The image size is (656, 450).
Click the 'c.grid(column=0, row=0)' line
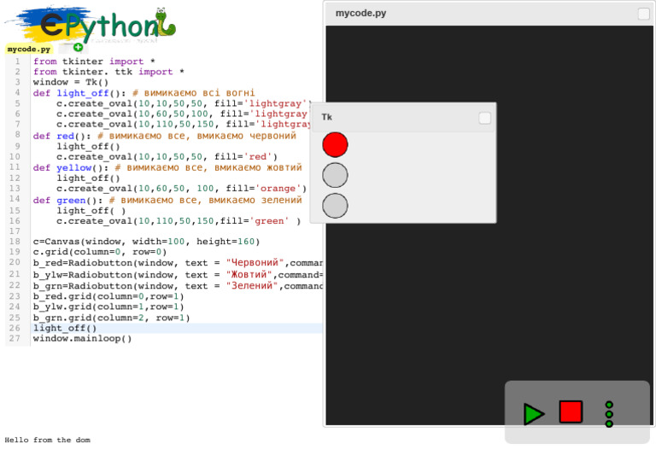coord(100,252)
